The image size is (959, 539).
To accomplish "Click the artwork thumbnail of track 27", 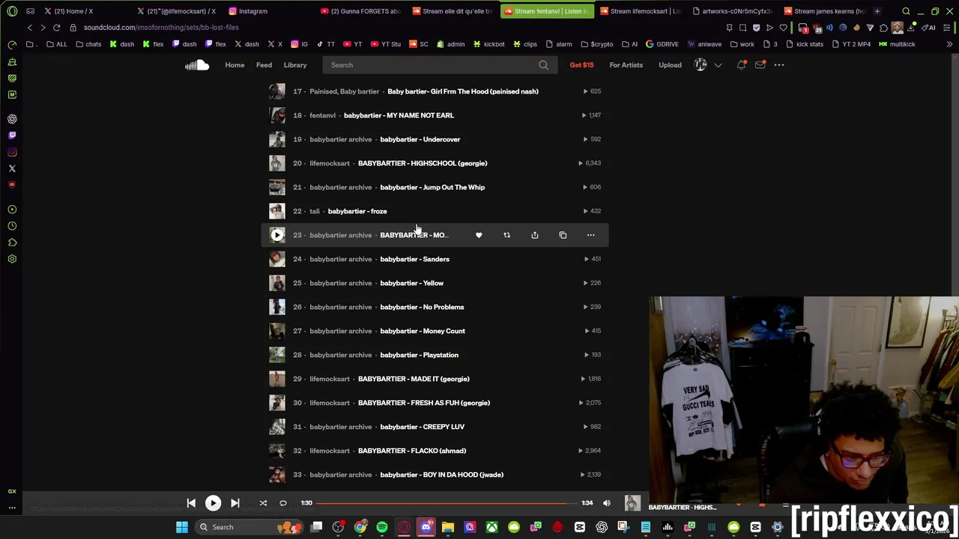I will point(277,331).
